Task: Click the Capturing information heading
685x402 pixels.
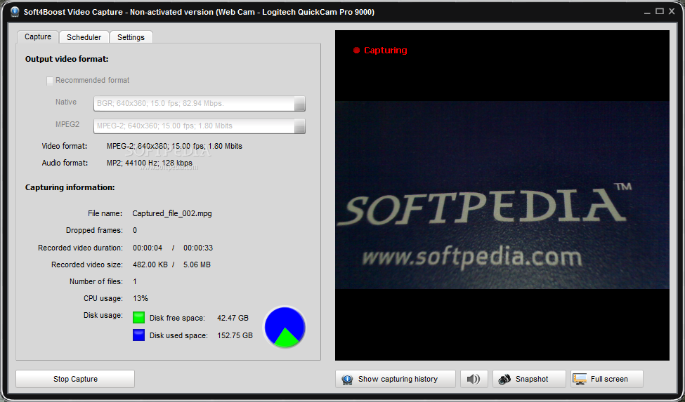Action: click(70, 187)
